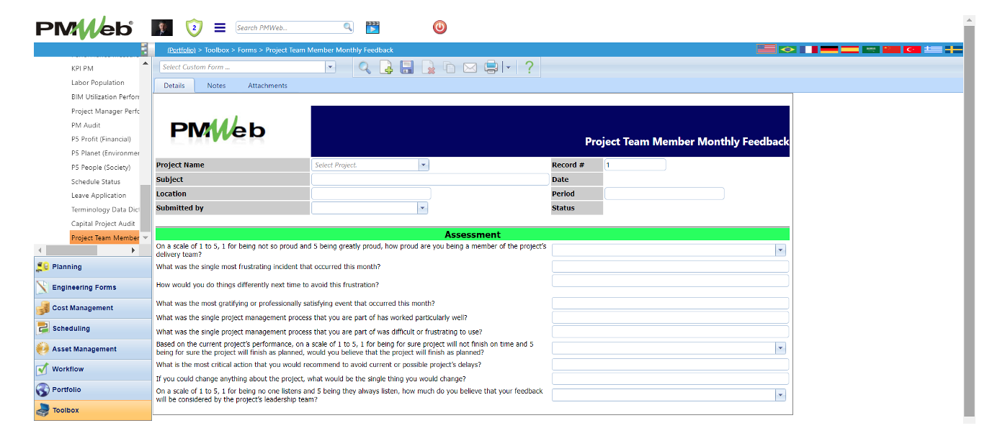The height and width of the screenshot is (441, 987).
Task: Click the Period input field
Action: point(664,194)
